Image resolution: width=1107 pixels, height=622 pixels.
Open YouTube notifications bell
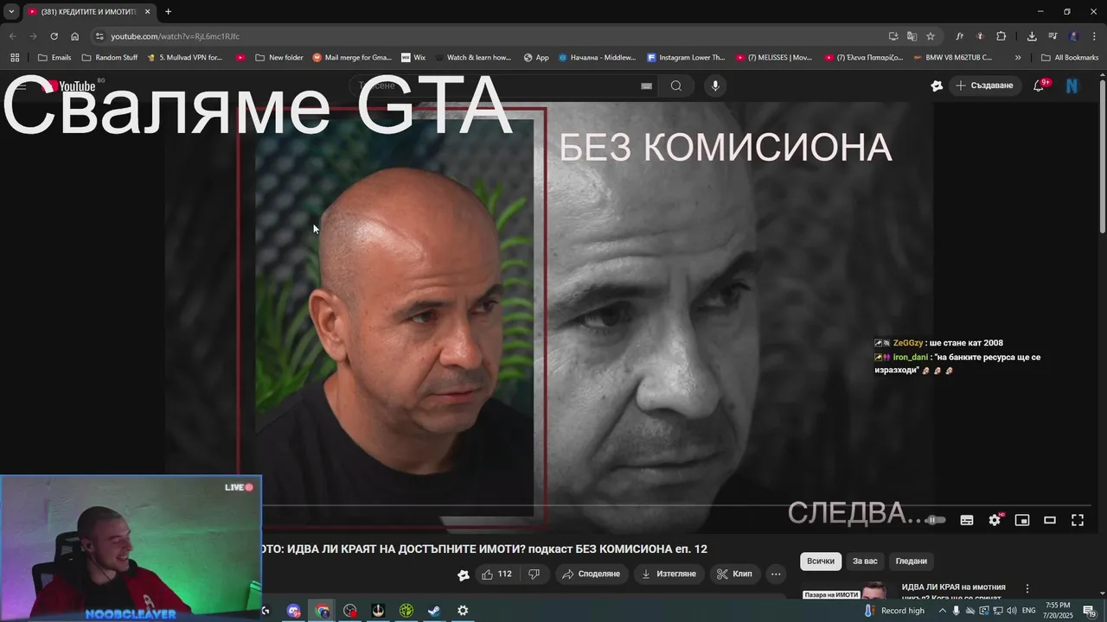pyautogui.click(x=1039, y=86)
